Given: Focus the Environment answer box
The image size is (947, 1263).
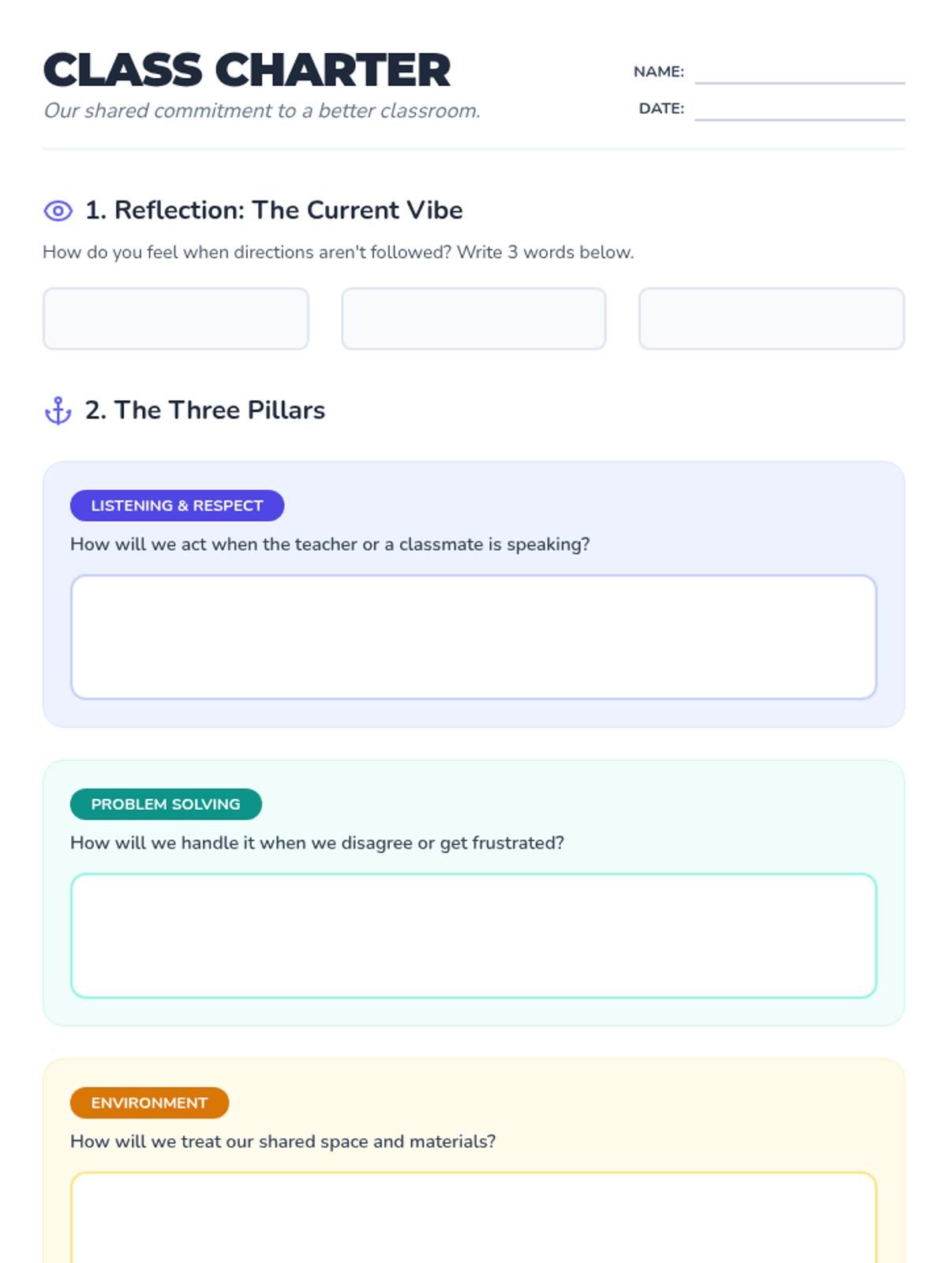Looking at the screenshot, I should pyautogui.click(x=473, y=1217).
